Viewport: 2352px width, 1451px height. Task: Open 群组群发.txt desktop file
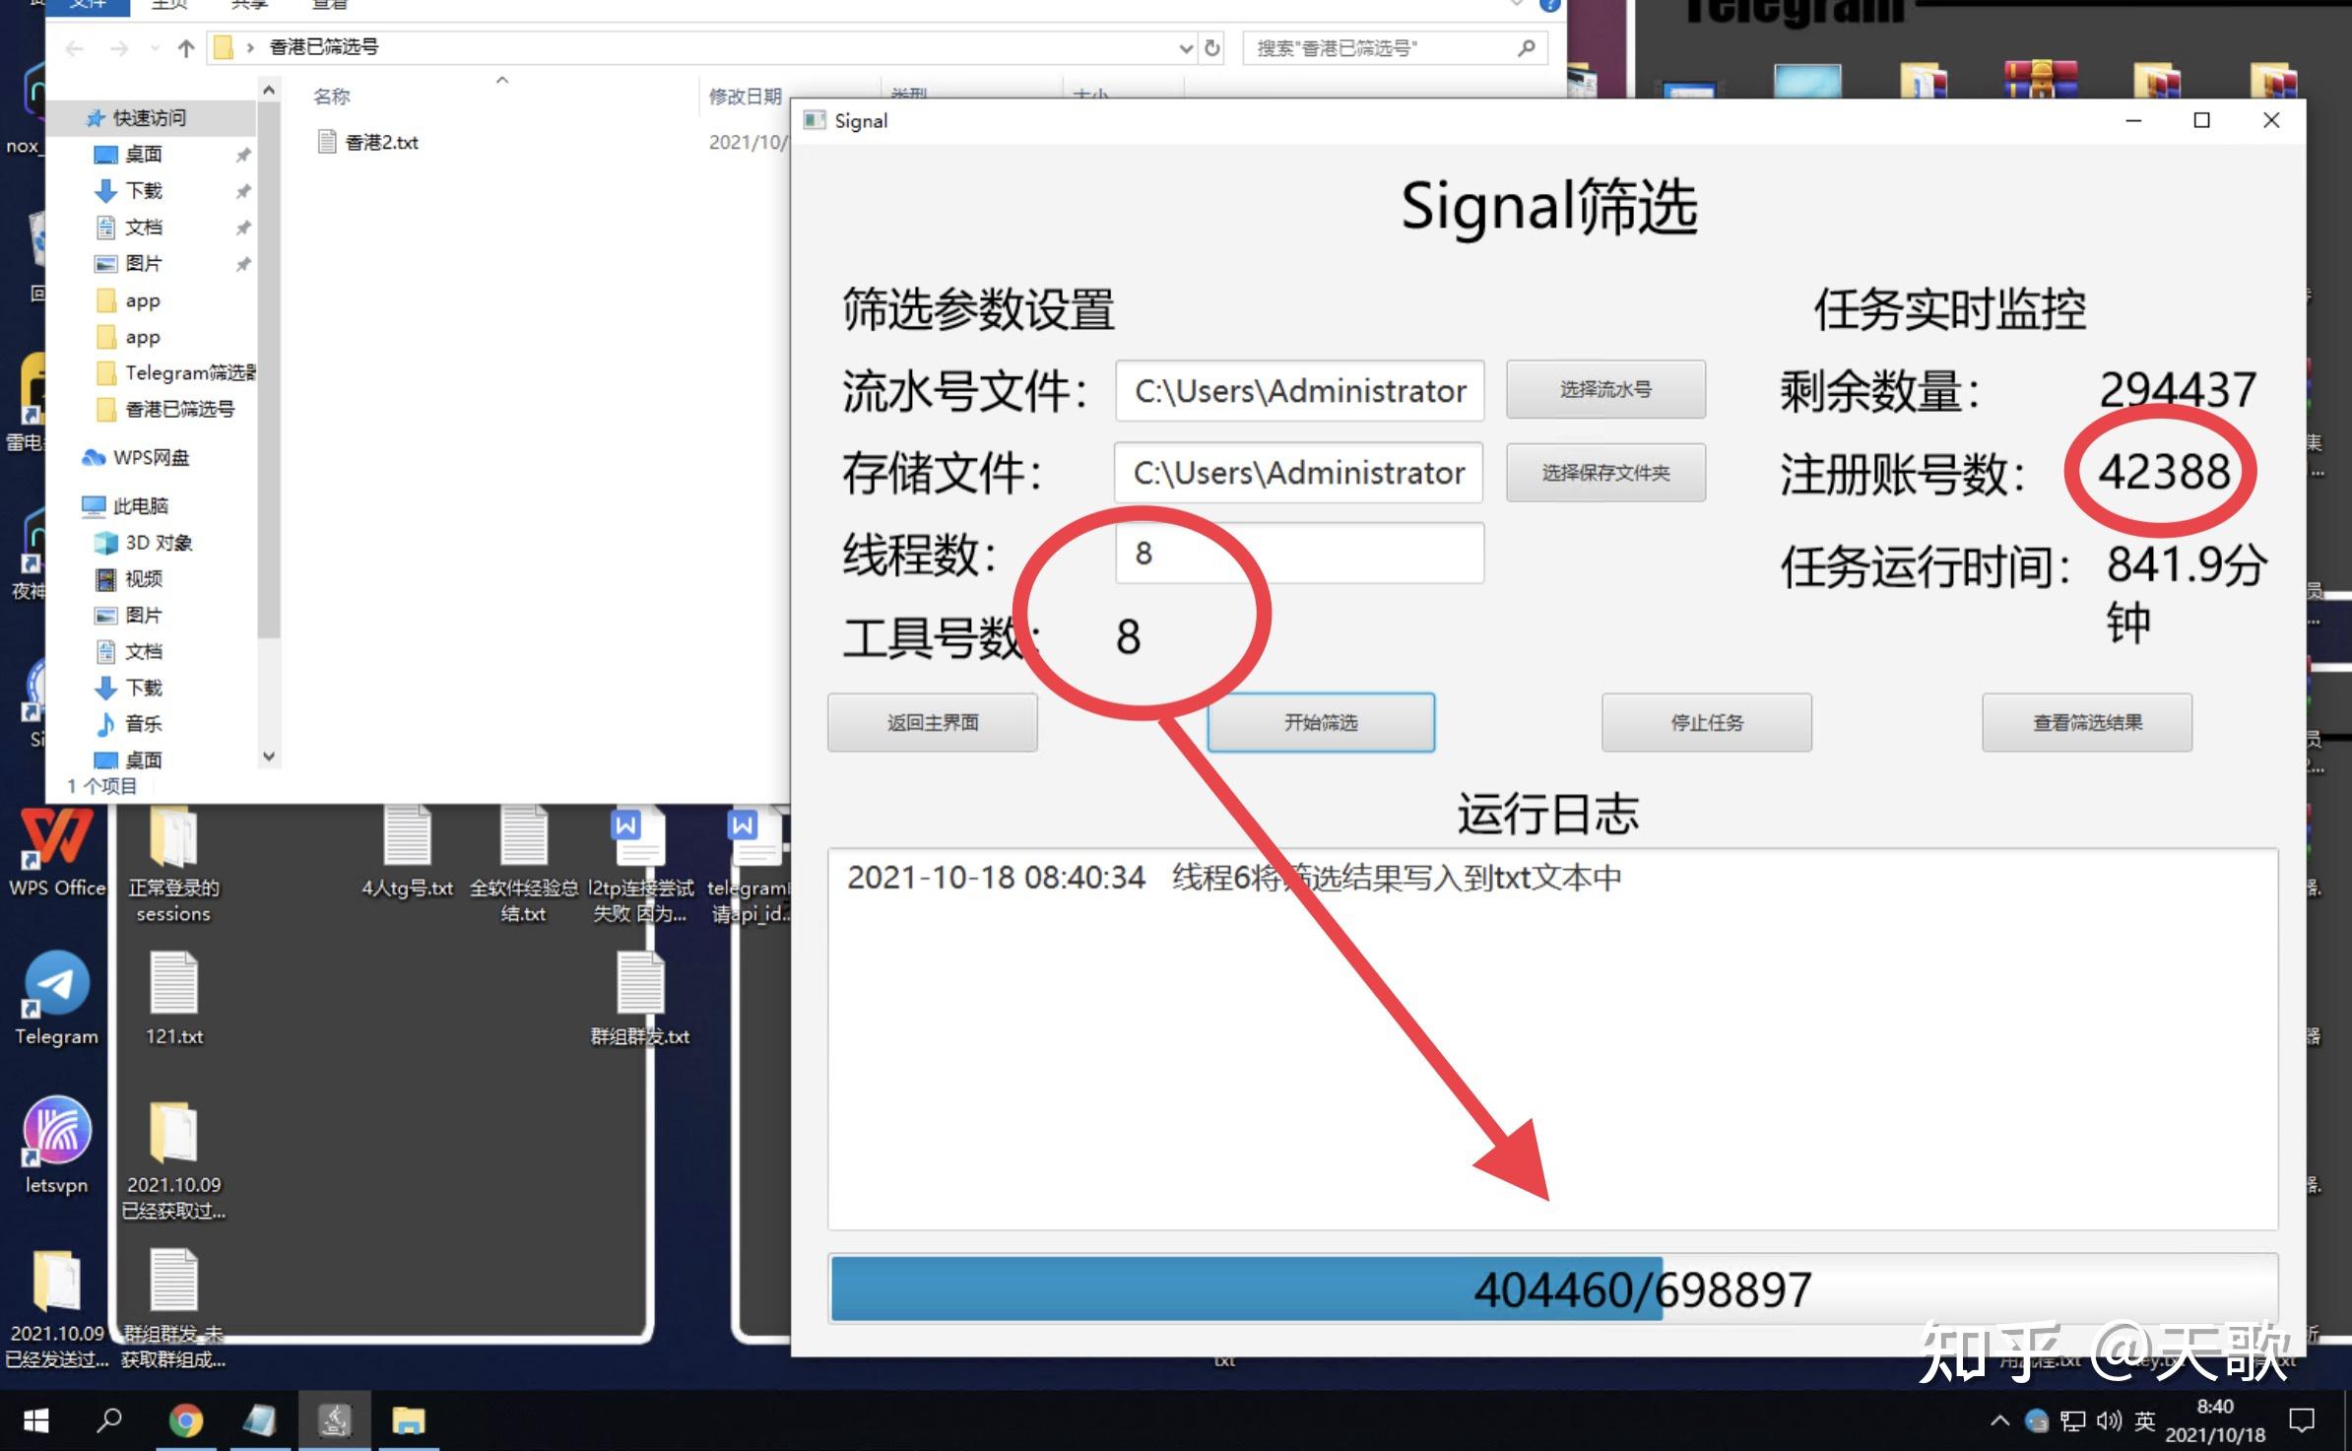640,998
